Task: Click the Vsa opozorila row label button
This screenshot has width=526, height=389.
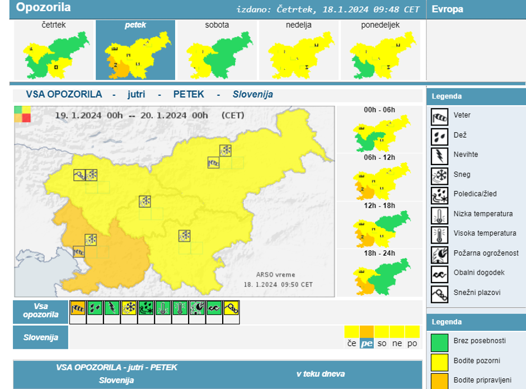Action: (40, 312)
